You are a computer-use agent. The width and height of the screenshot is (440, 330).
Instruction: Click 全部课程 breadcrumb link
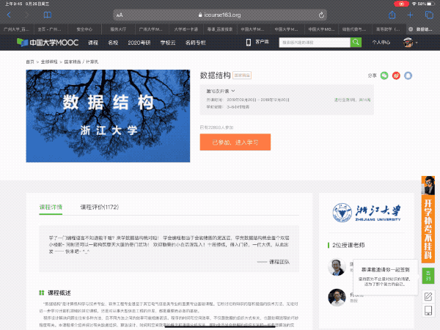coord(49,62)
